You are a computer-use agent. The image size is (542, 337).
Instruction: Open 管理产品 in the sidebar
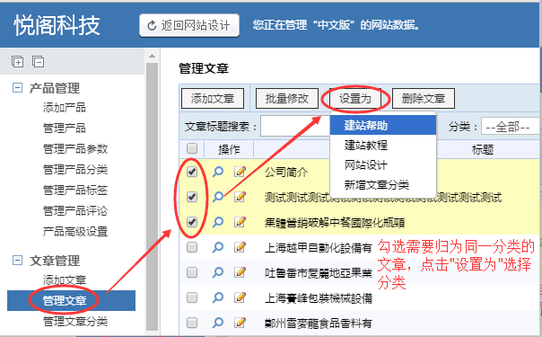[x=65, y=128]
